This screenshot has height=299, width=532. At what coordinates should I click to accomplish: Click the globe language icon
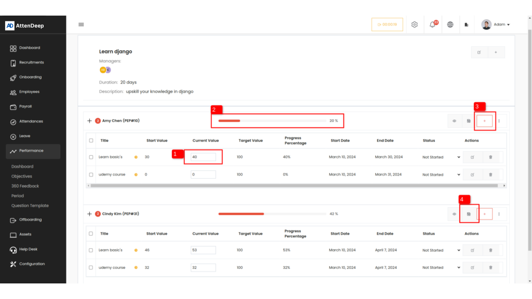450,24
